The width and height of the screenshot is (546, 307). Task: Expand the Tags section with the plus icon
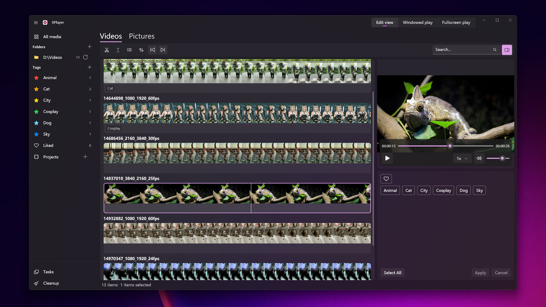coord(90,67)
